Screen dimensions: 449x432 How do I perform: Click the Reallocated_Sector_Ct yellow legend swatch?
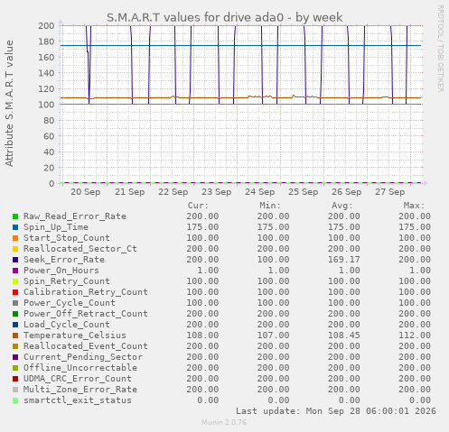[15, 249]
